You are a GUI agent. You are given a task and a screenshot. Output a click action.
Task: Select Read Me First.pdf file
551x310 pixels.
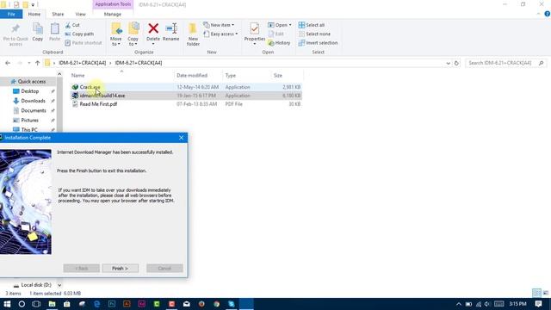click(x=186, y=104)
